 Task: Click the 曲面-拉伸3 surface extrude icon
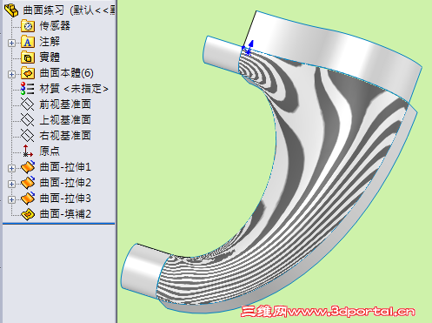pos(28,199)
